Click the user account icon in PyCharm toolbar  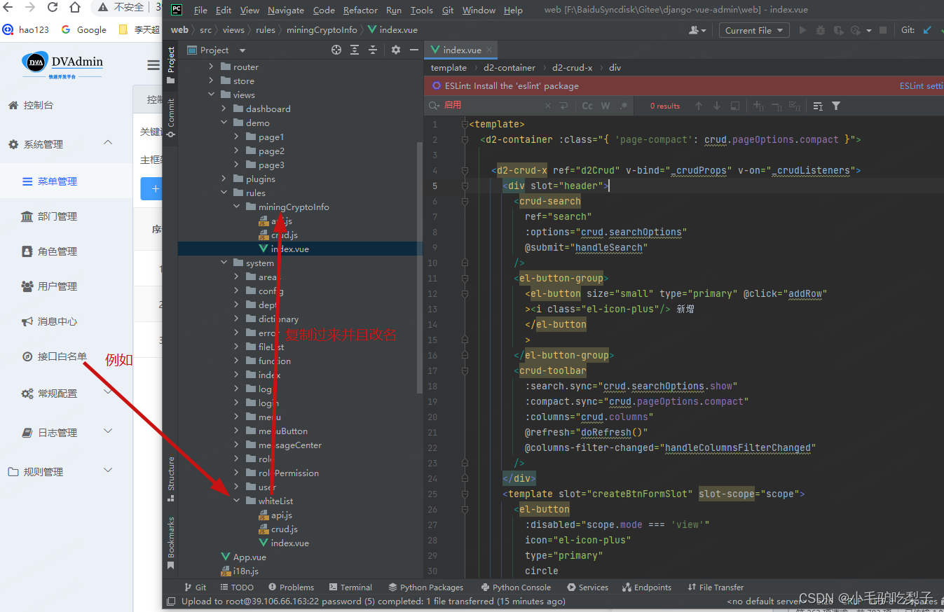click(697, 30)
